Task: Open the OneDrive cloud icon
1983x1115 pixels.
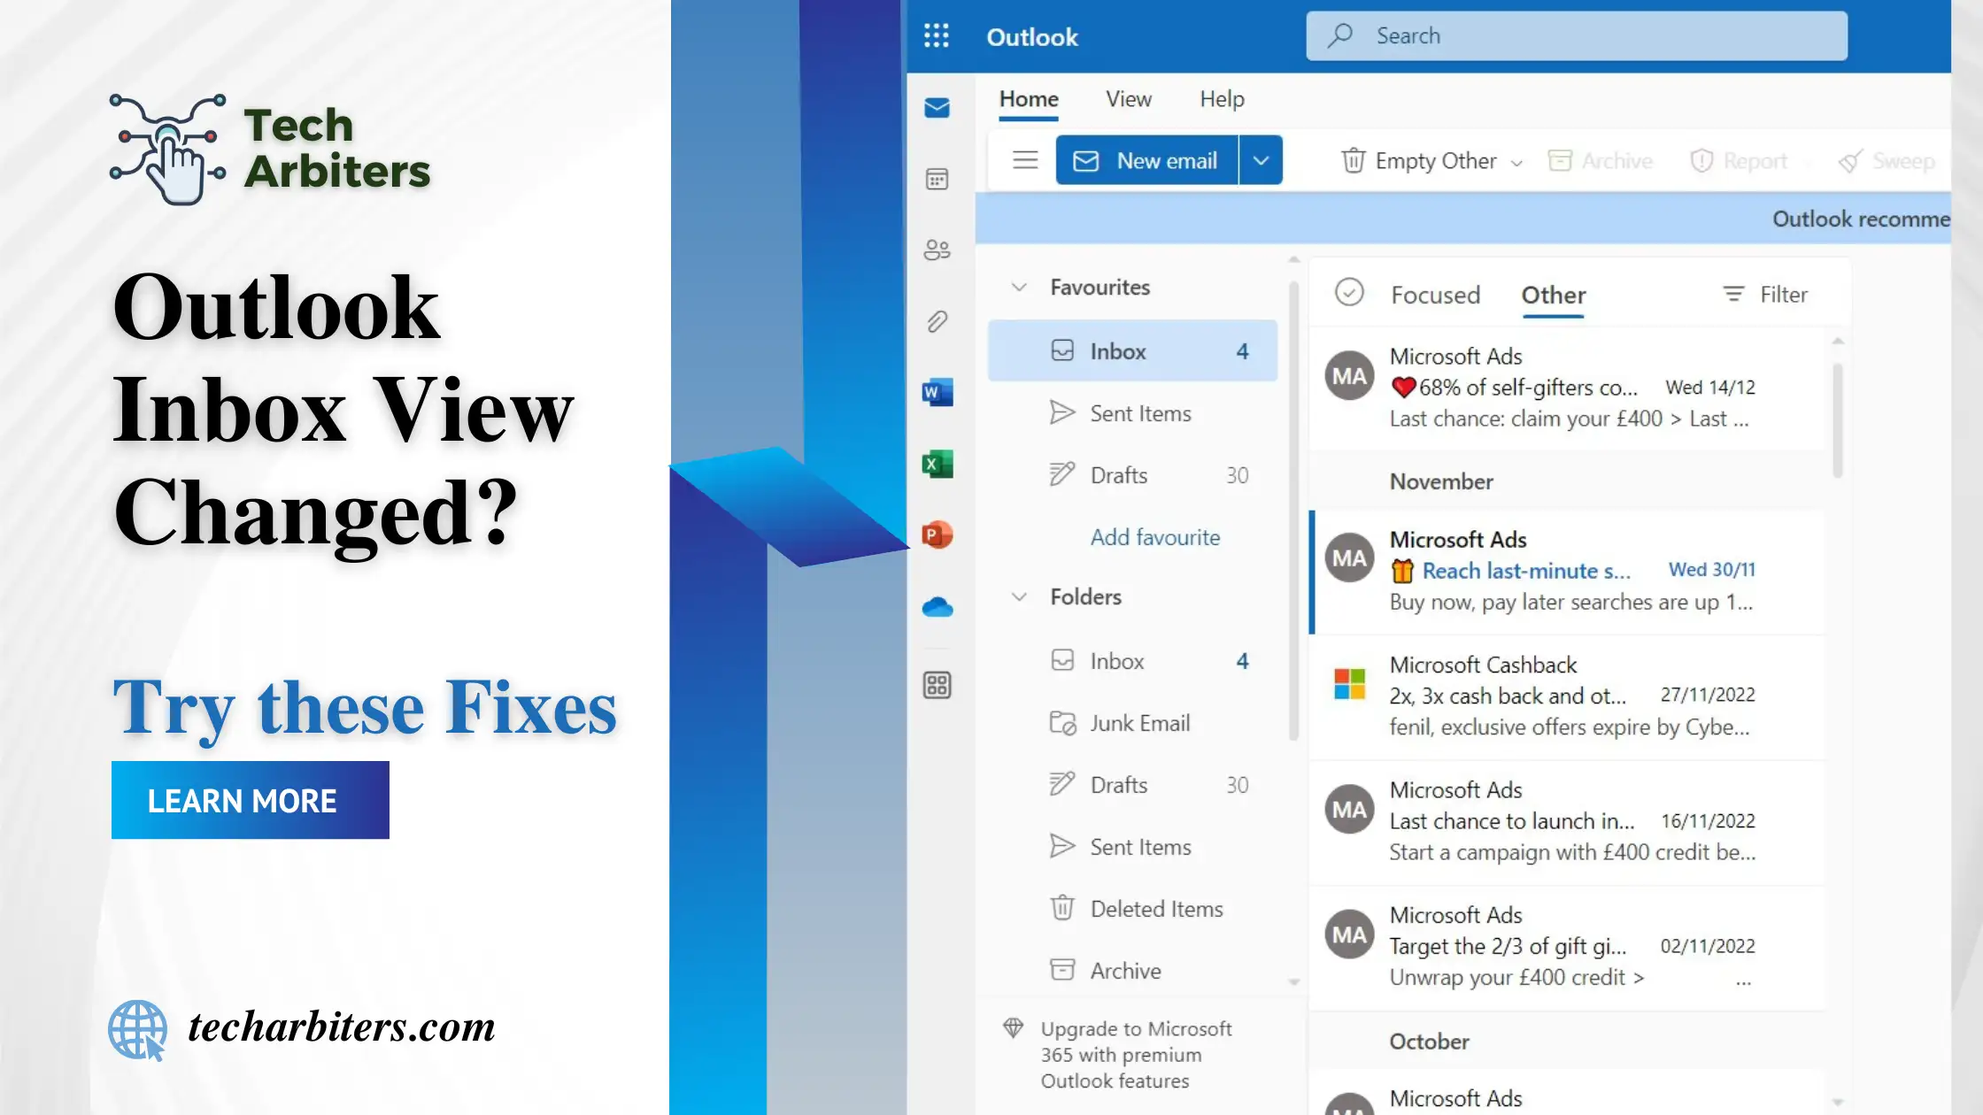Action: pyautogui.click(x=938, y=607)
